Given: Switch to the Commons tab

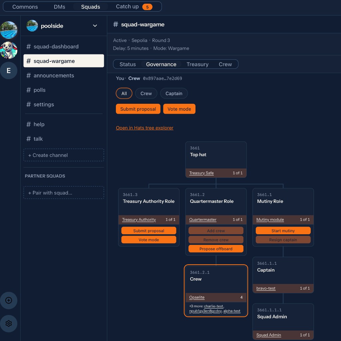Looking at the screenshot, I should pyautogui.click(x=25, y=7).
